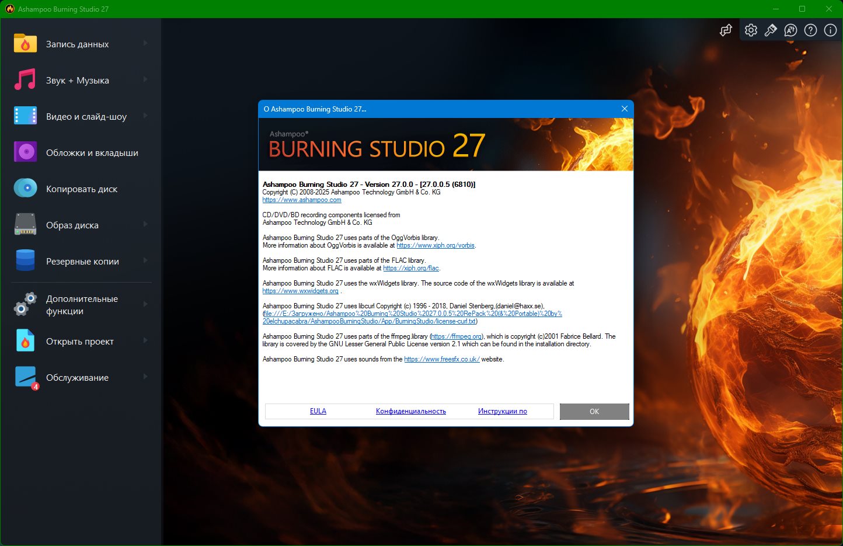Viewport: 843px width, 546px height.
Task: Click the info 'i' icon
Action: [830, 30]
